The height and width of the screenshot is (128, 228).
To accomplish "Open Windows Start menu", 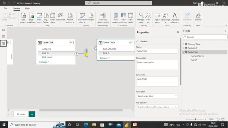I will (4, 125).
